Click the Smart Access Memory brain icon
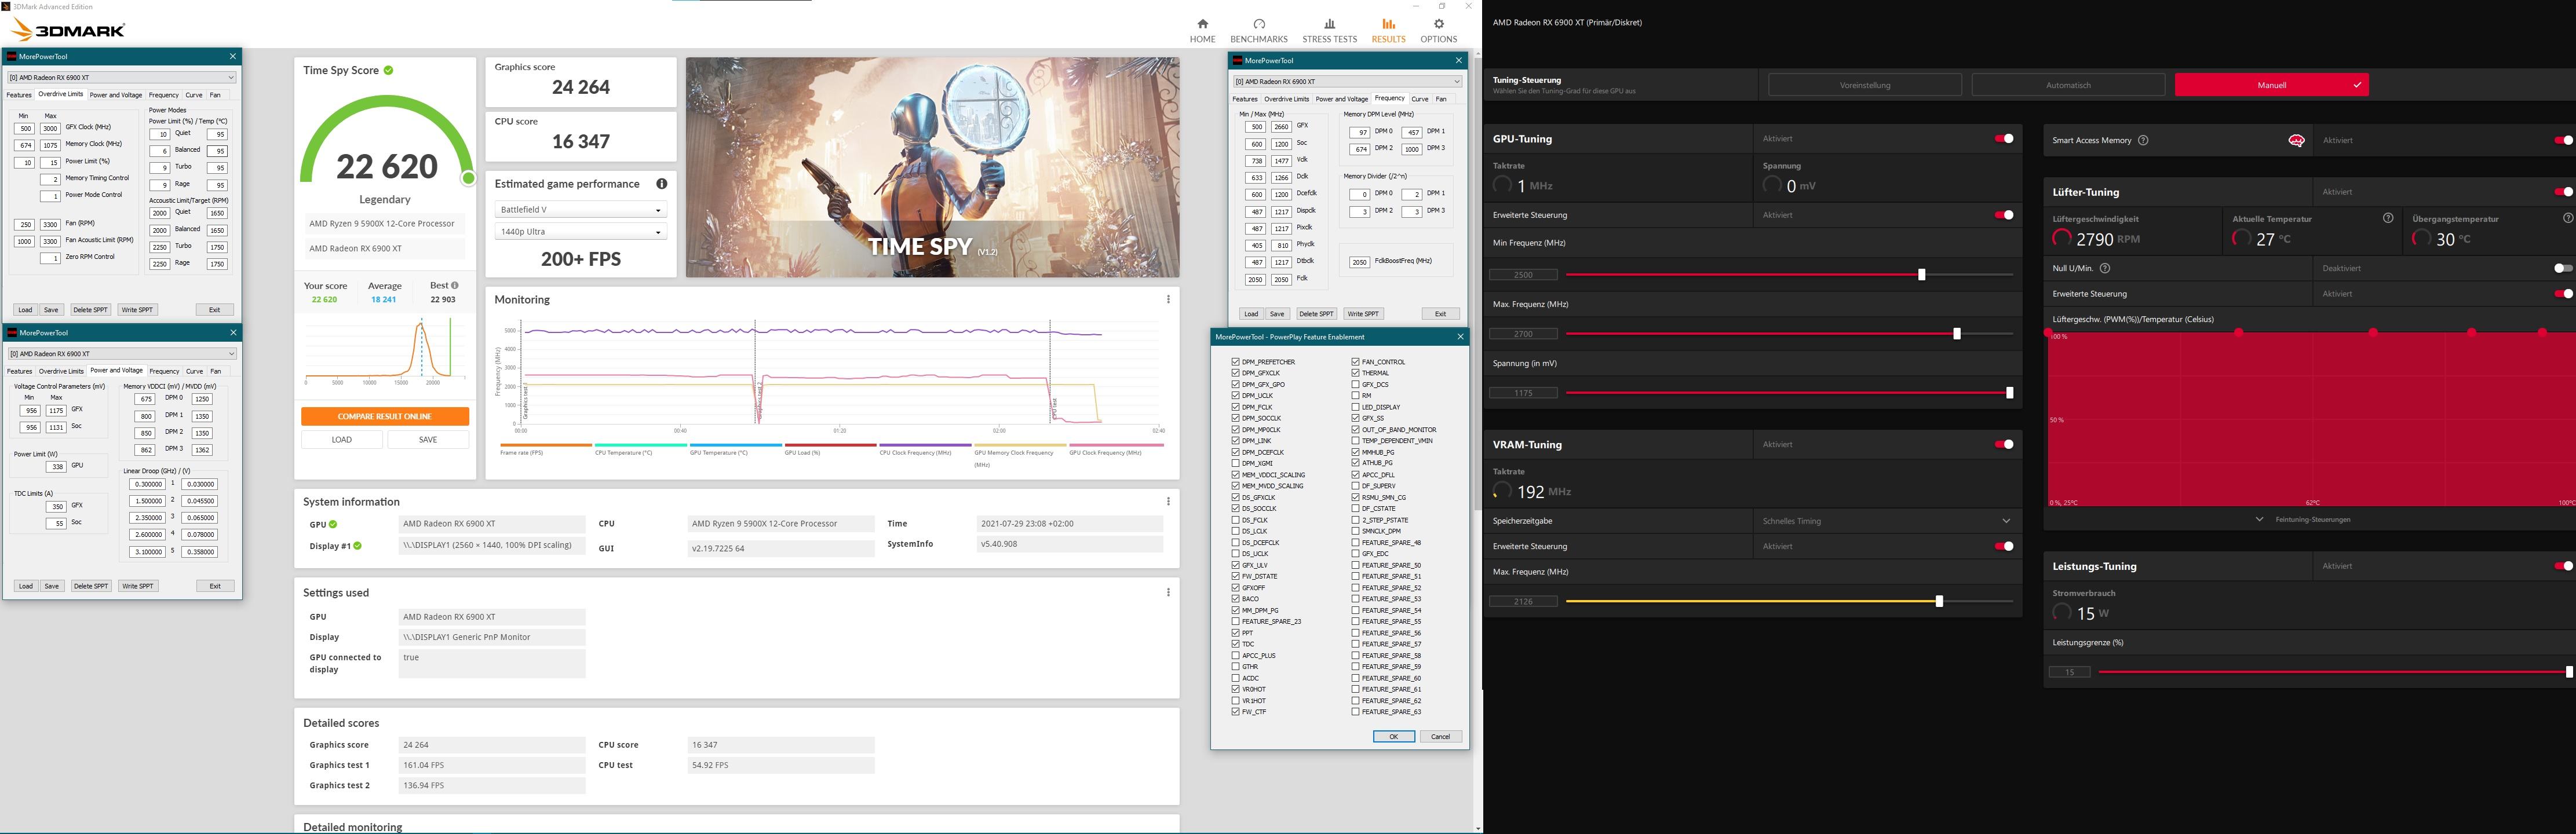Screen dimensions: 2576x834 (2296, 140)
